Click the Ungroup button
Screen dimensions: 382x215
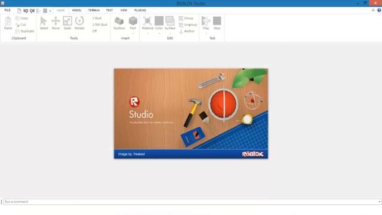[x=187, y=24]
